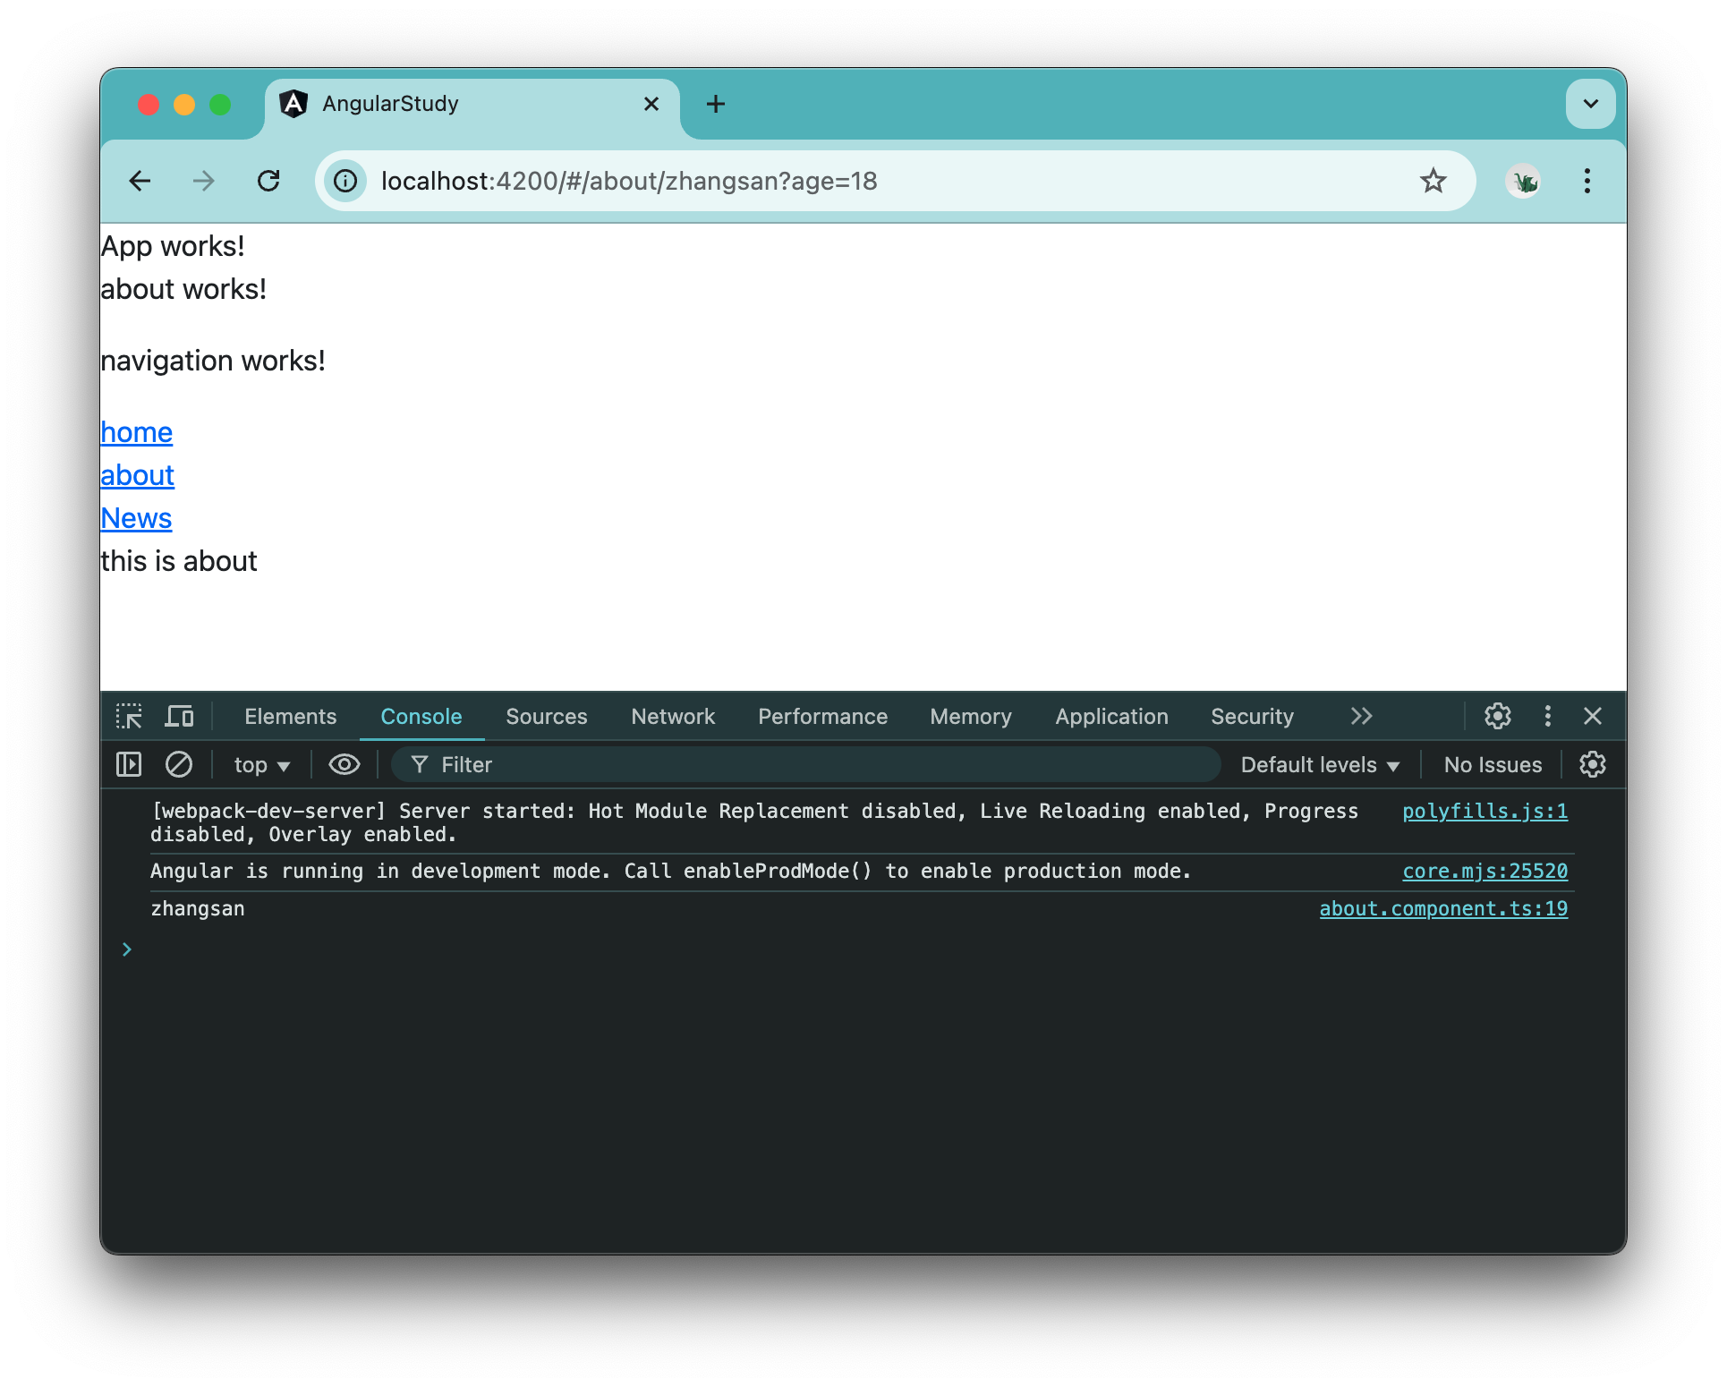Click the Performance panel tab
The width and height of the screenshot is (1727, 1387).
pos(822,716)
